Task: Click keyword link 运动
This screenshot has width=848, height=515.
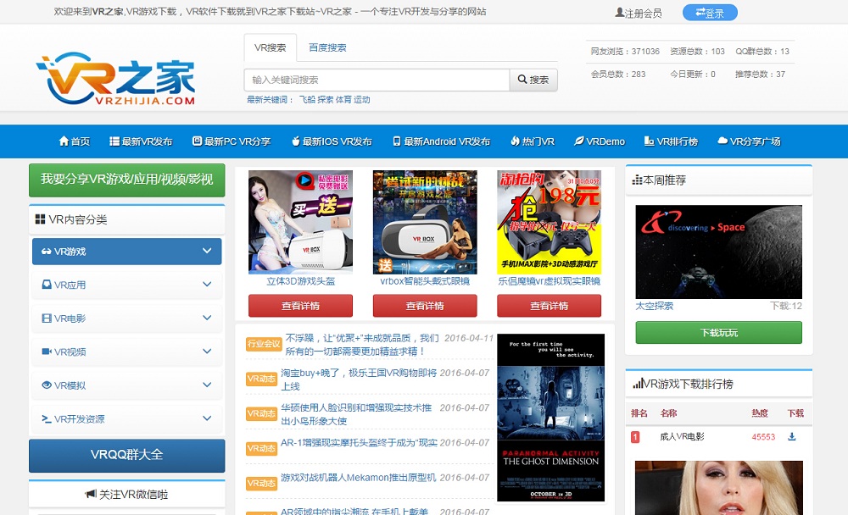Action: coord(362,99)
